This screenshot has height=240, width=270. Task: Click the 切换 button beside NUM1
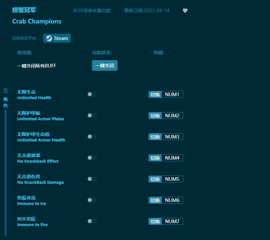click(x=155, y=95)
